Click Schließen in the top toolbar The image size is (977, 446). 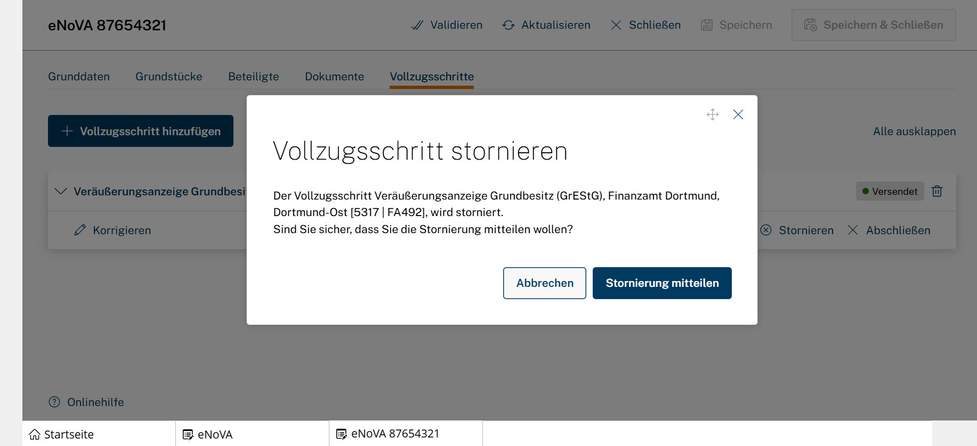pos(645,25)
